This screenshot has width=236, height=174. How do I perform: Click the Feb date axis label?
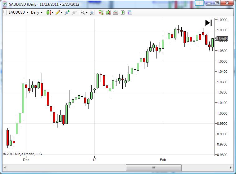tap(163, 160)
